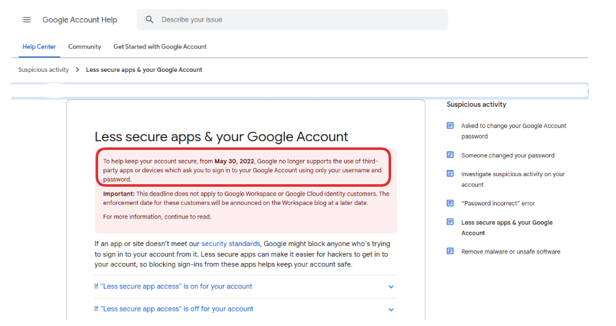Expand the "Less secure app access is off" chevron

pos(391,309)
